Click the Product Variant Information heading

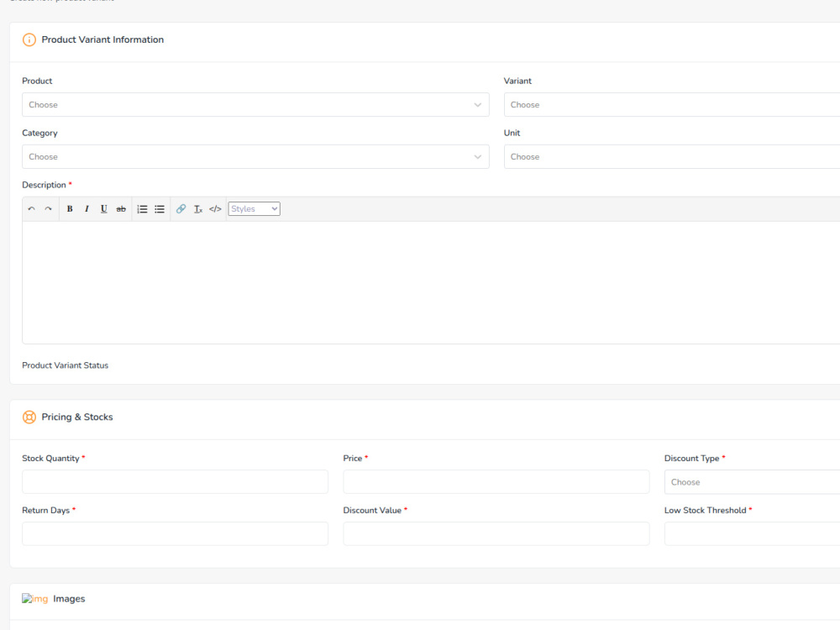tap(102, 39)
